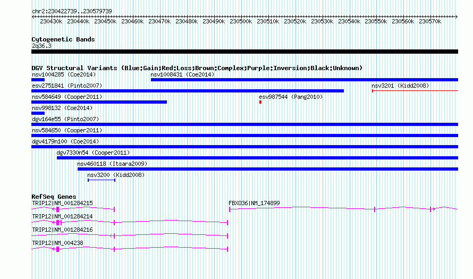Click the dgv164e55 blue gain bar

pyautogui.click(x=244, y=124)
